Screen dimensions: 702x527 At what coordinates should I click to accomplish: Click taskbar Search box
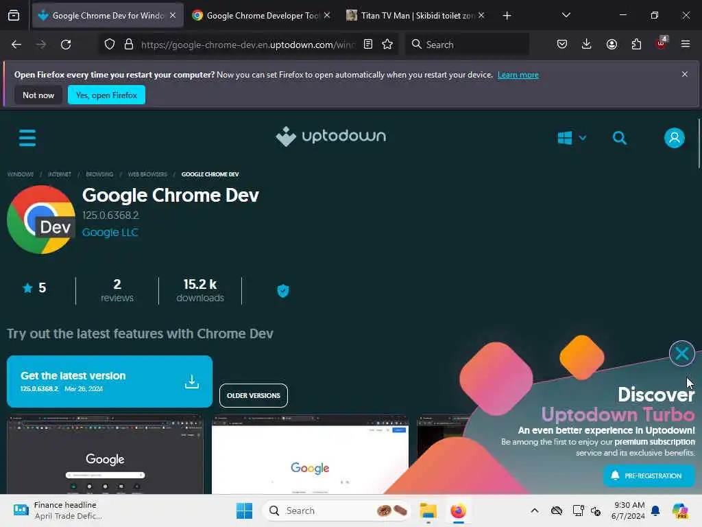(x=337, y=511)
